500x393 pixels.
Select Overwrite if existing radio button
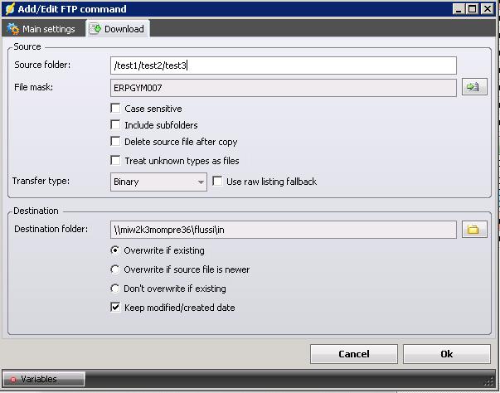pyautogui.click(x=116, y=250)
